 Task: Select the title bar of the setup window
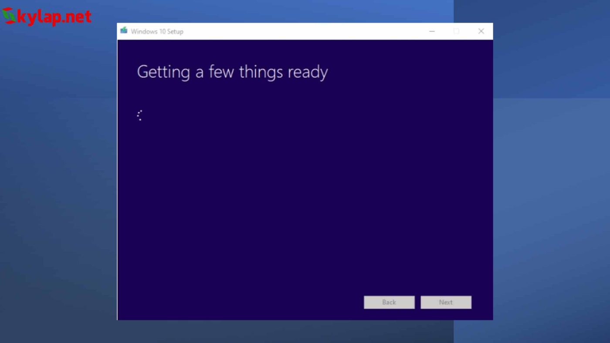pyautogui.click(x=283, y=31)
